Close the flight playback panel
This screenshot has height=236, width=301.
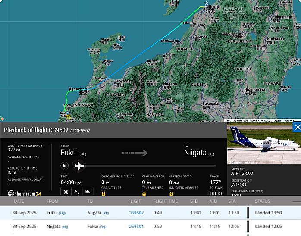pos(297,127)
